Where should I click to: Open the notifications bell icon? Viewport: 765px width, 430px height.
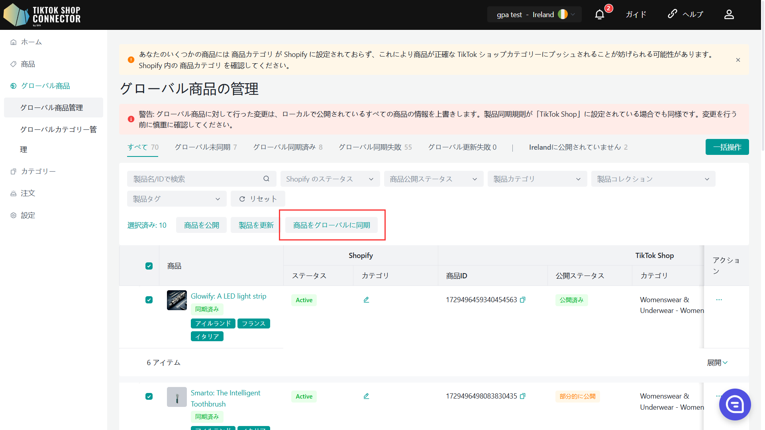[x=599, y=15]
